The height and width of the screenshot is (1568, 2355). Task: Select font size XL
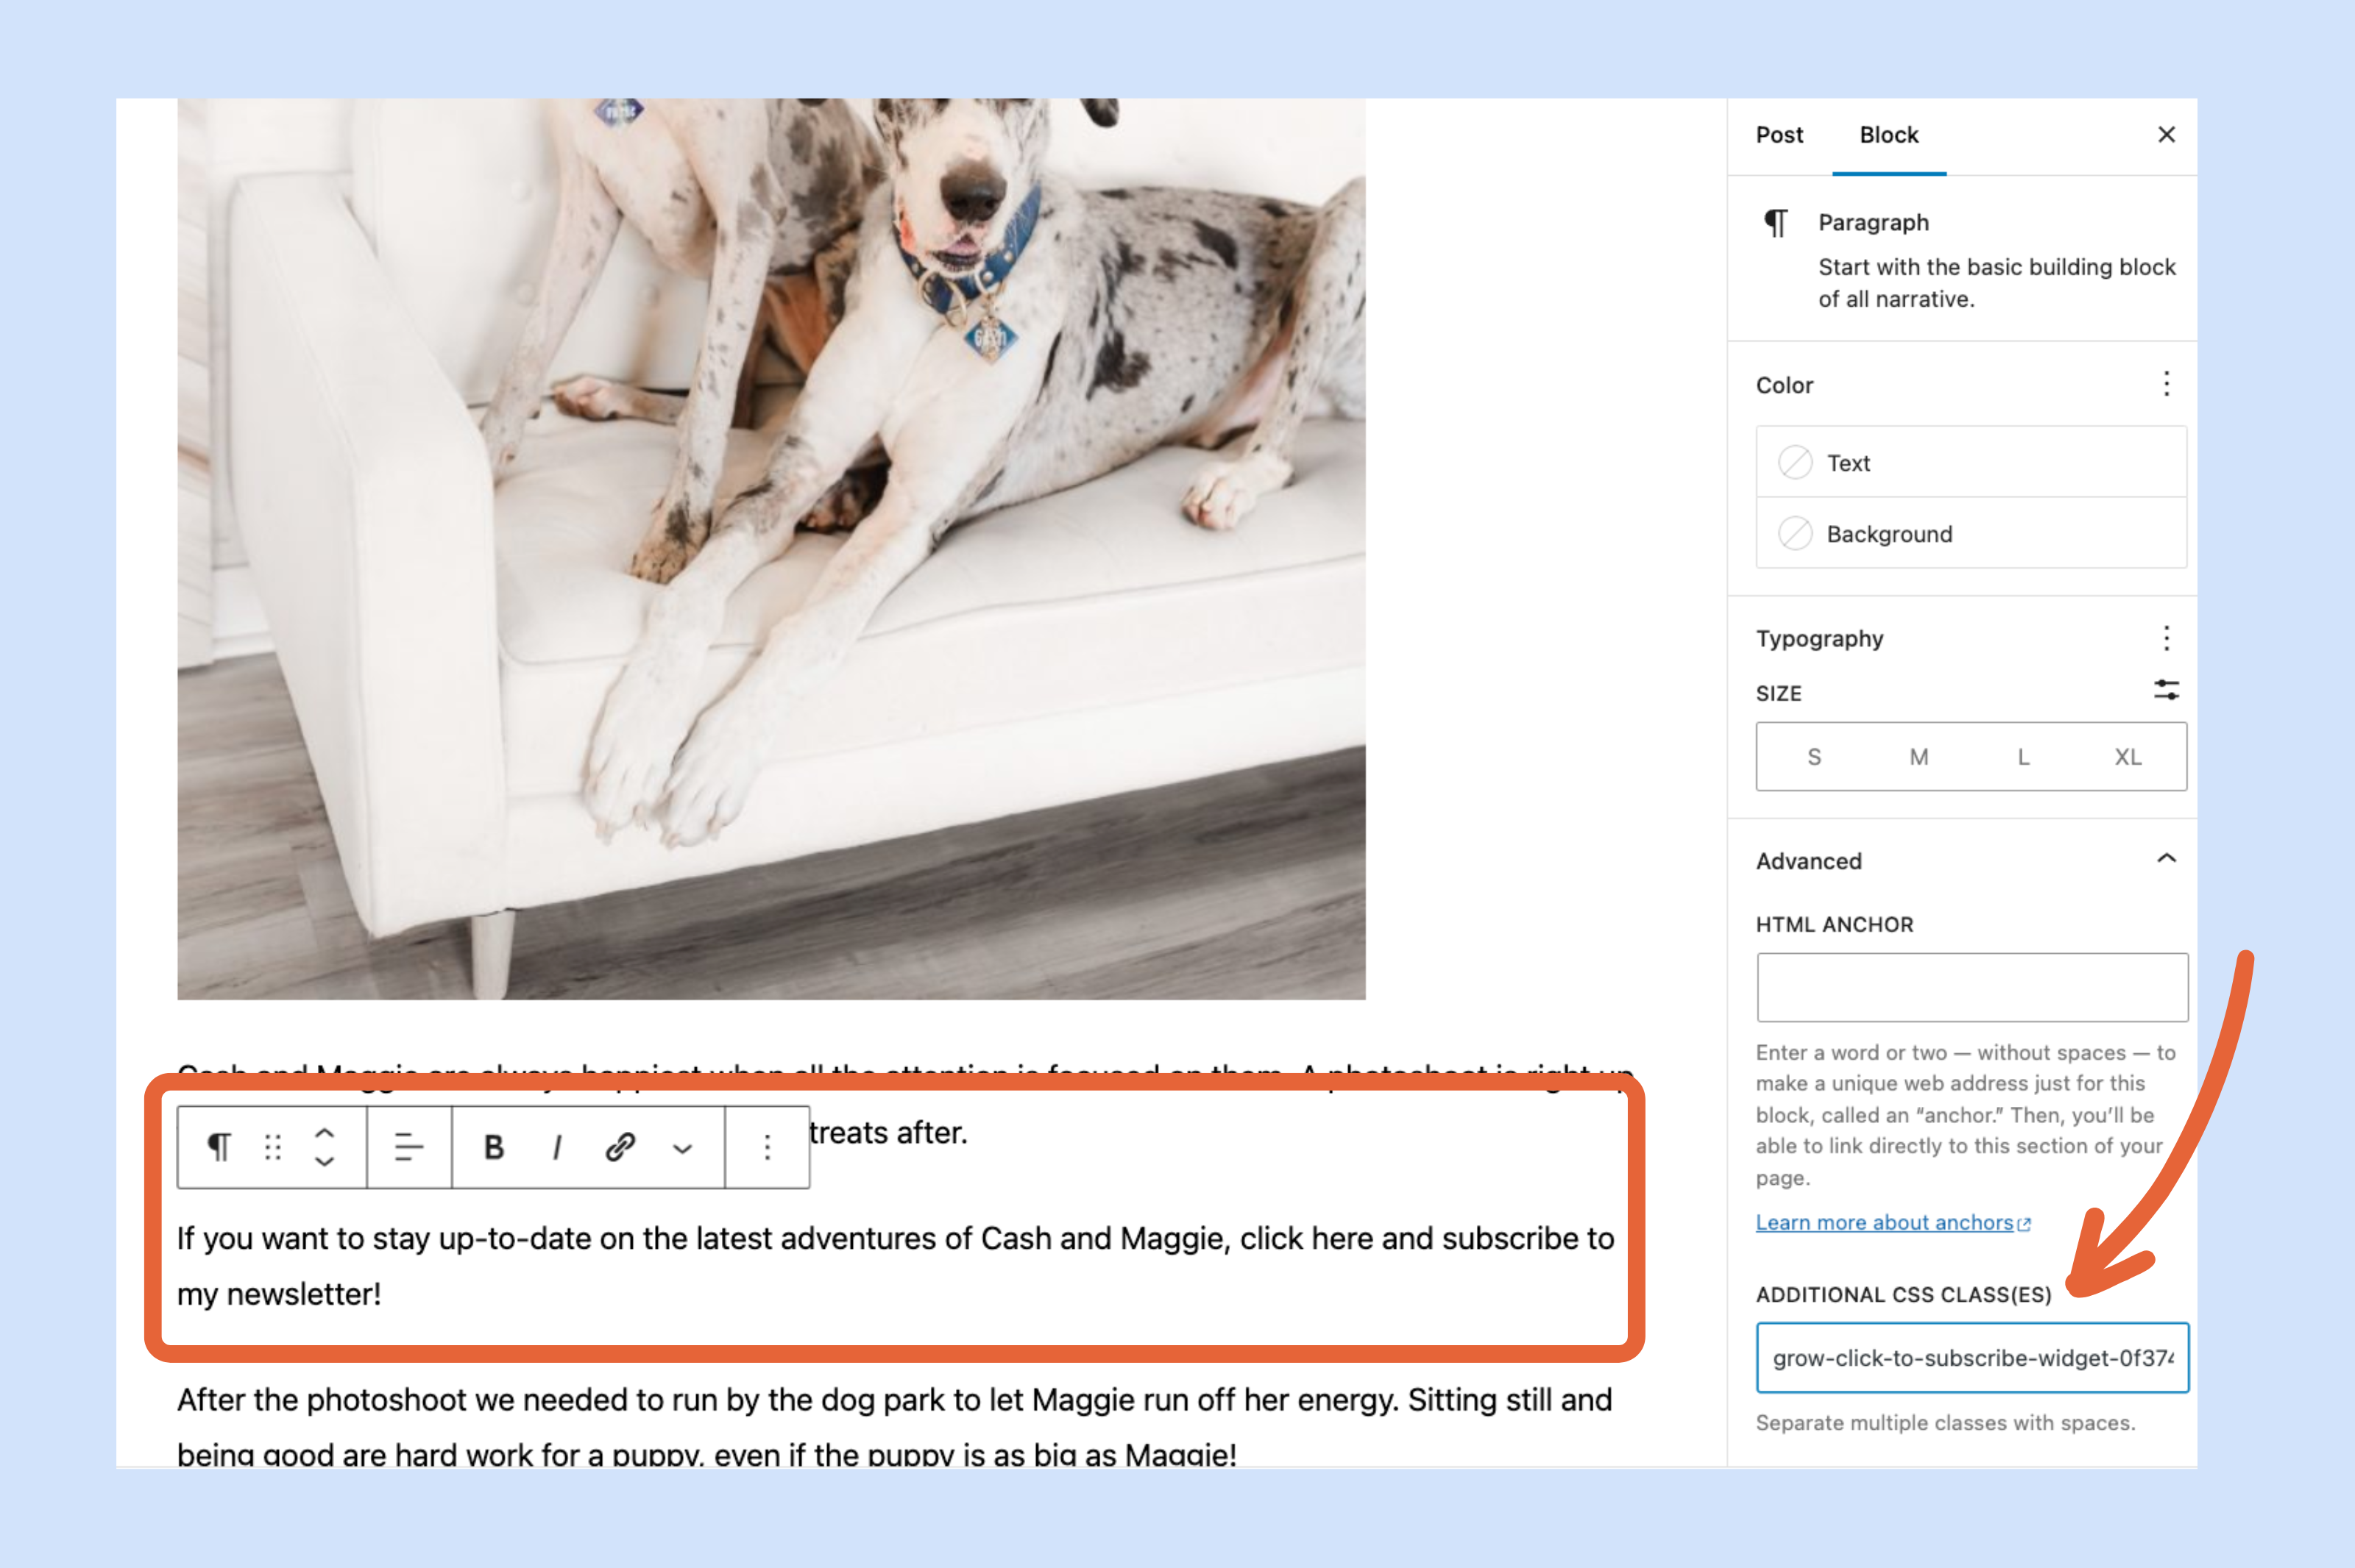coord(2128,757)
